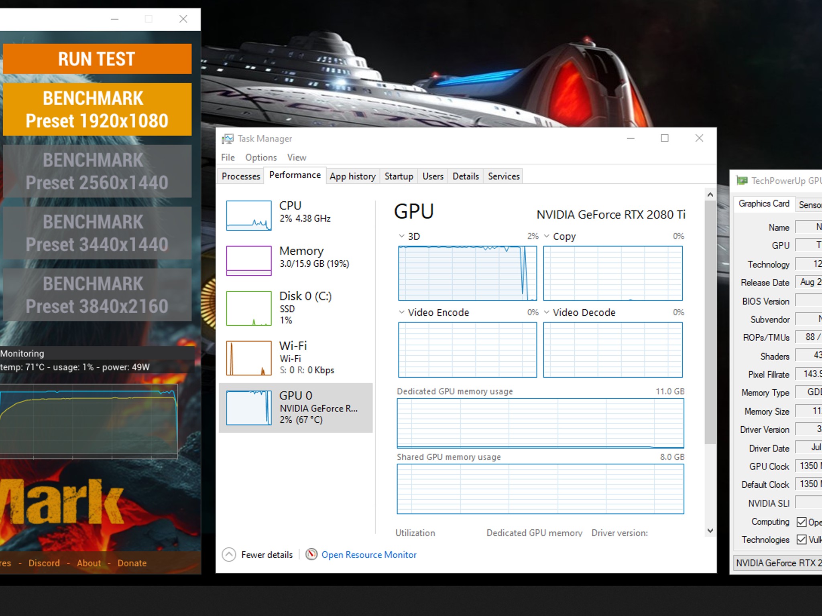Viewport: 822px width, 616px height.
Task: Open the 3D engine dropdown chevron
Action: [401, 236]
